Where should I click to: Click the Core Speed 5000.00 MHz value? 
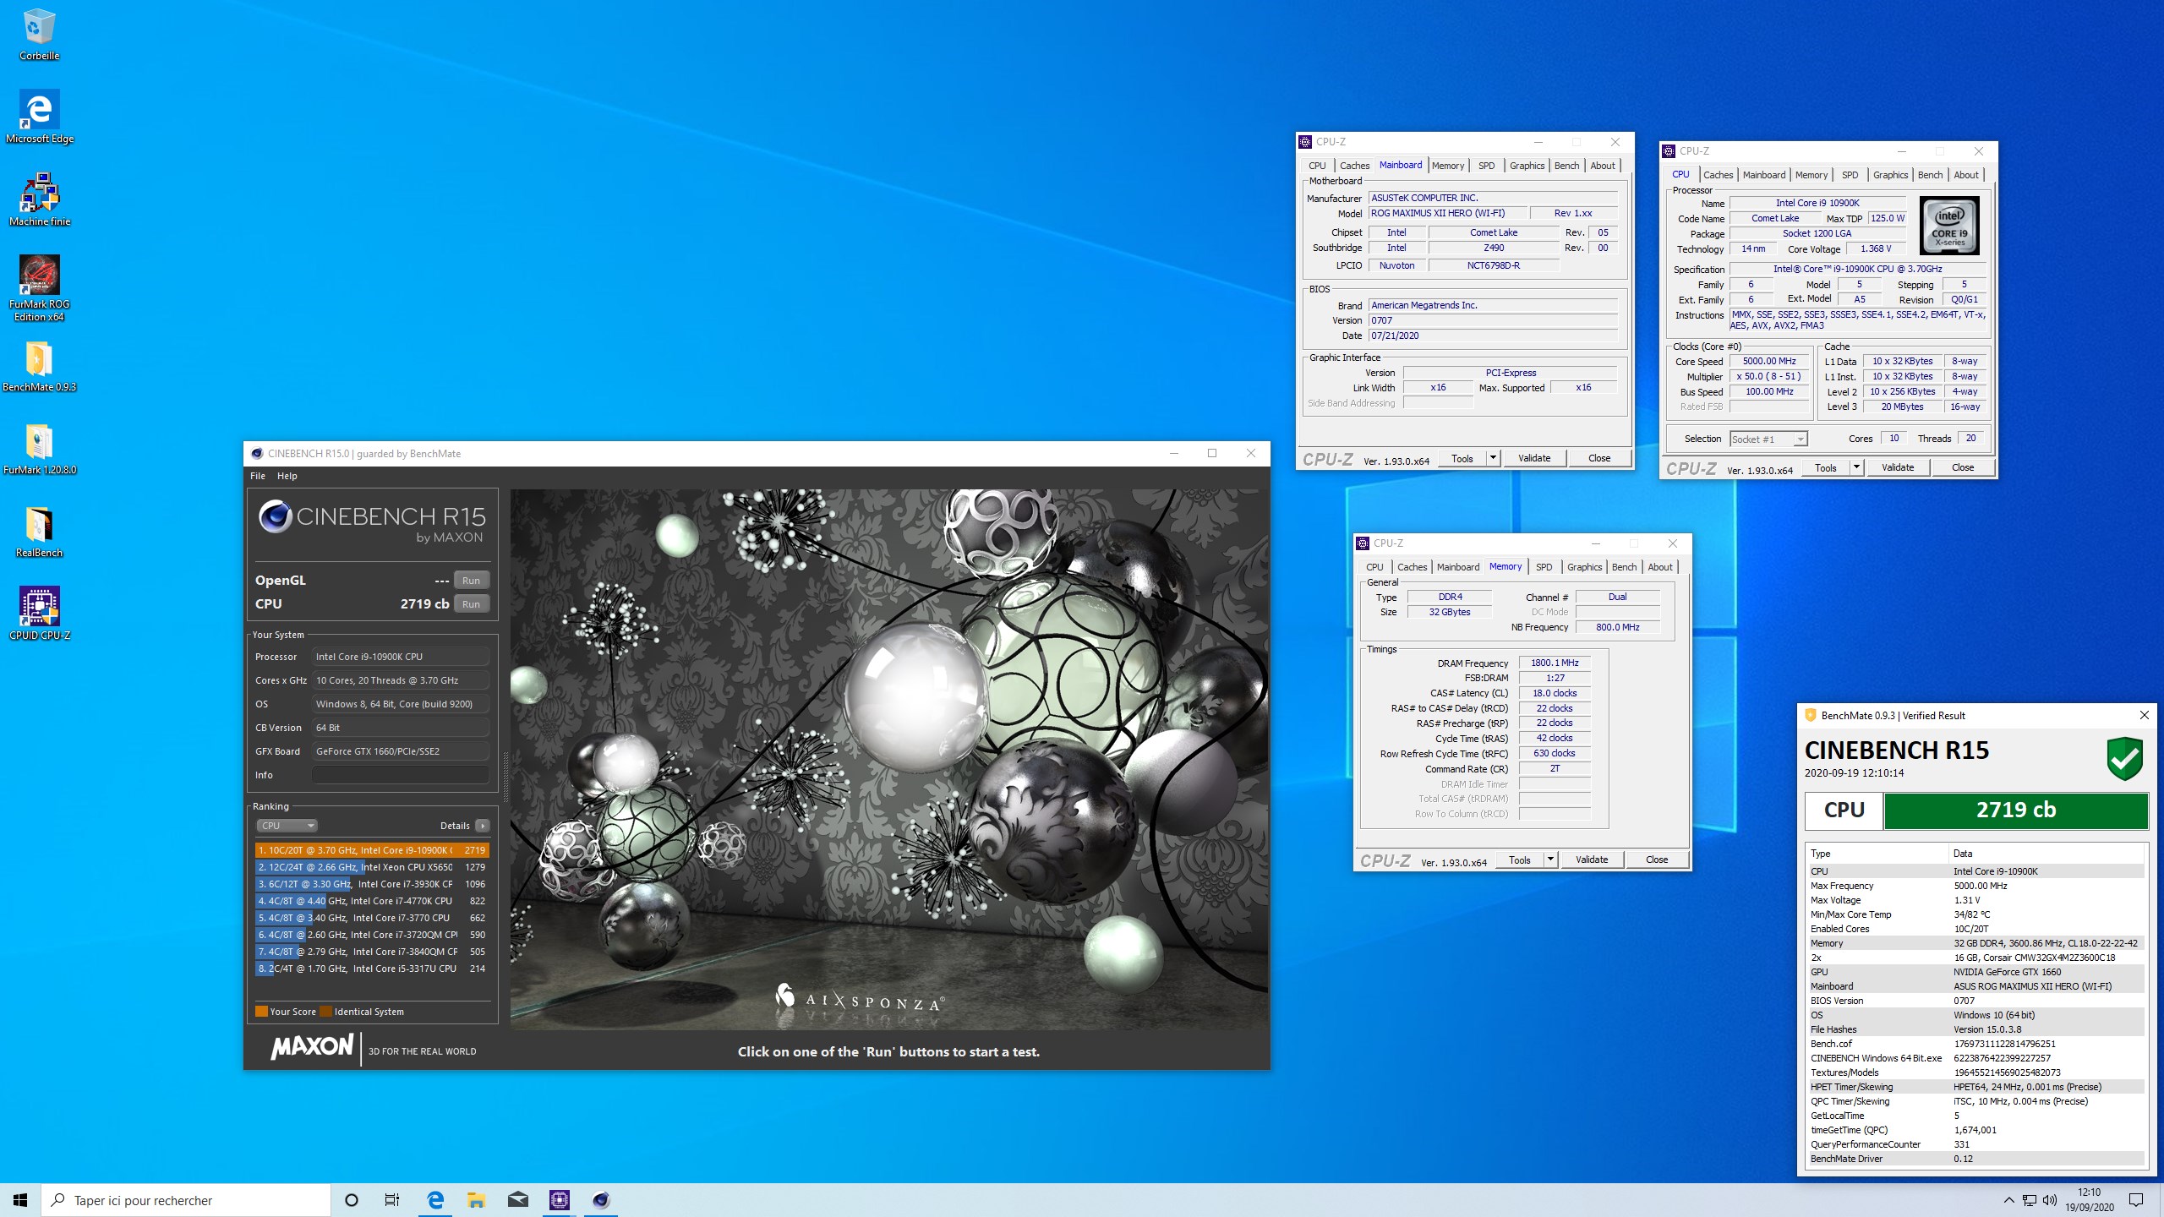click(x=1769, y=361)
